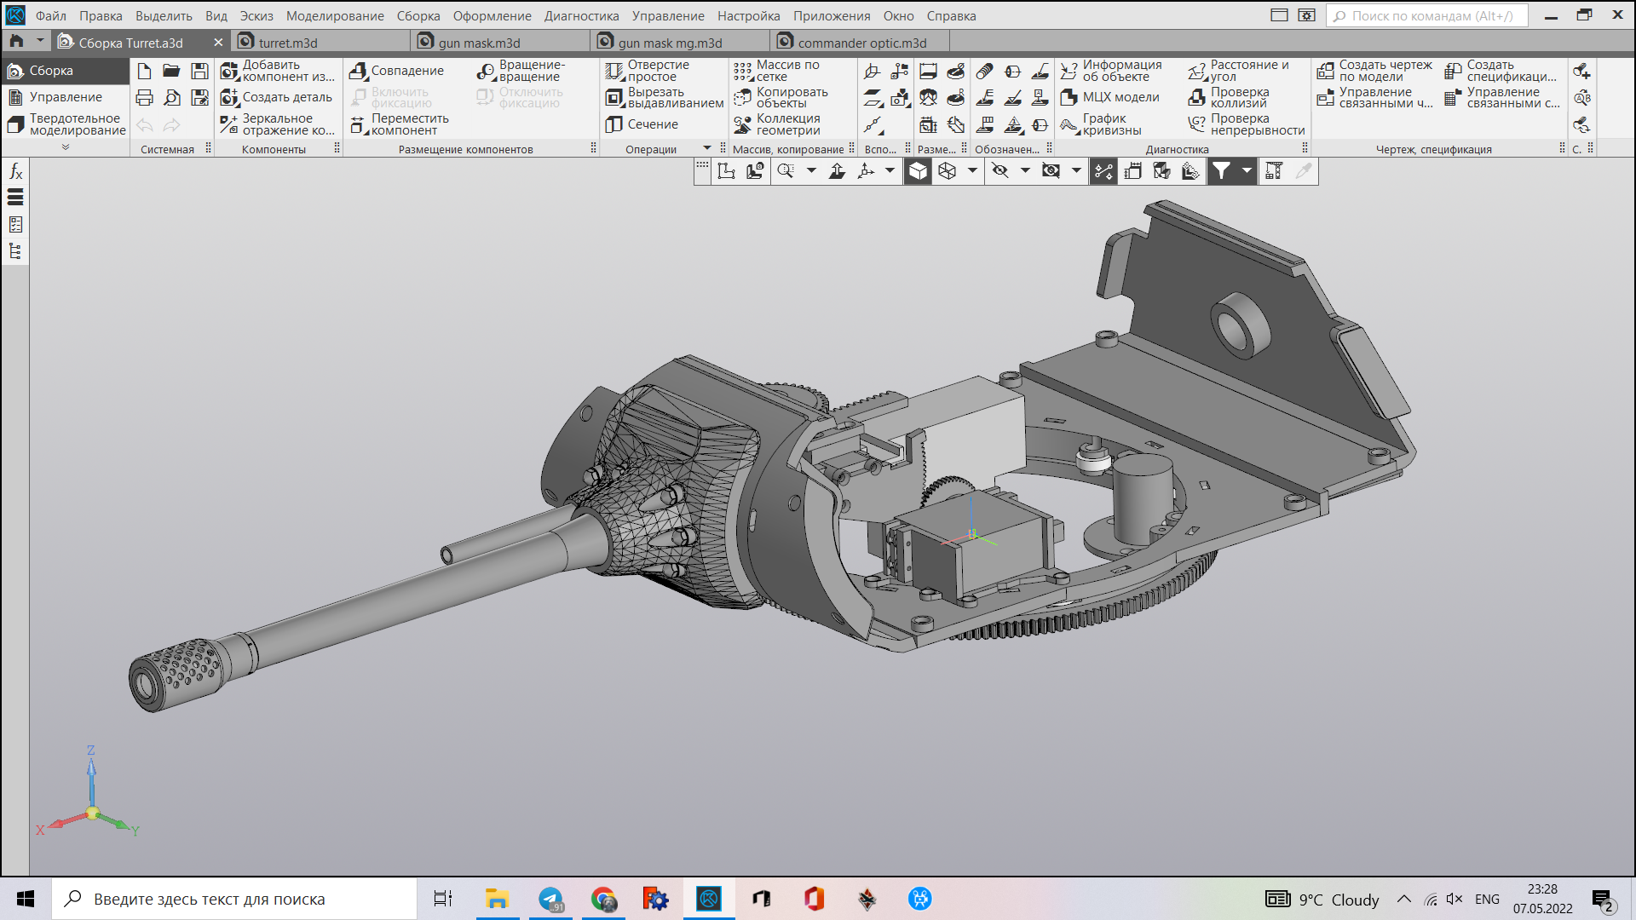Switch to gun mask.m3d tab

coord(479,43)
